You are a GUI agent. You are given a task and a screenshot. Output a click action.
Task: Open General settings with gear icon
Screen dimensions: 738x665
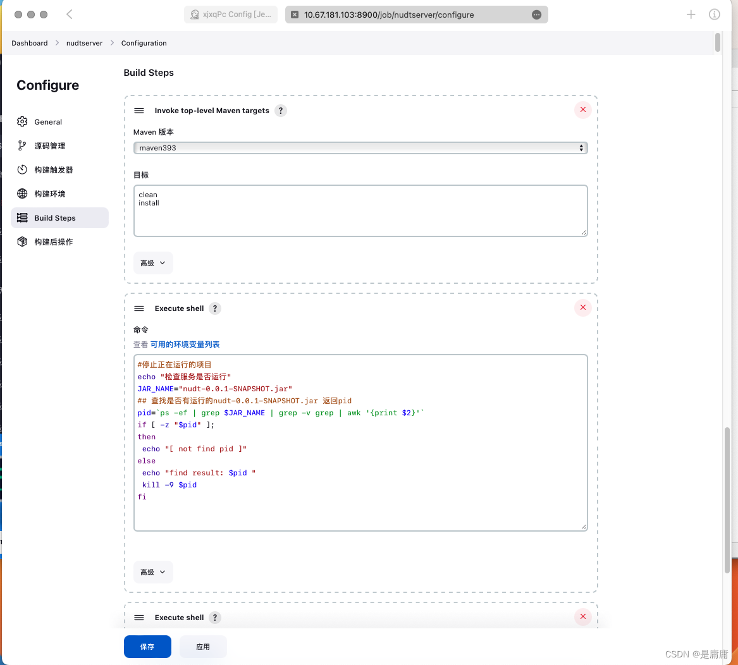[22, 121]
